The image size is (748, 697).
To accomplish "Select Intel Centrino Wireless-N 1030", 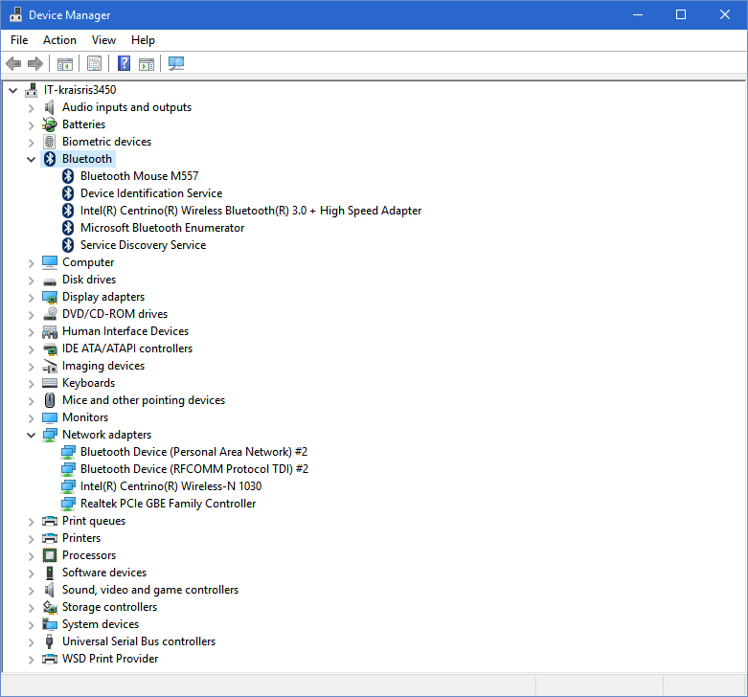I will tap(170, 486).
